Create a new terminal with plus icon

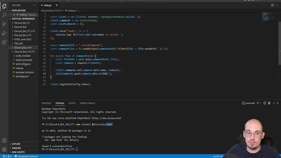[258, 103]
